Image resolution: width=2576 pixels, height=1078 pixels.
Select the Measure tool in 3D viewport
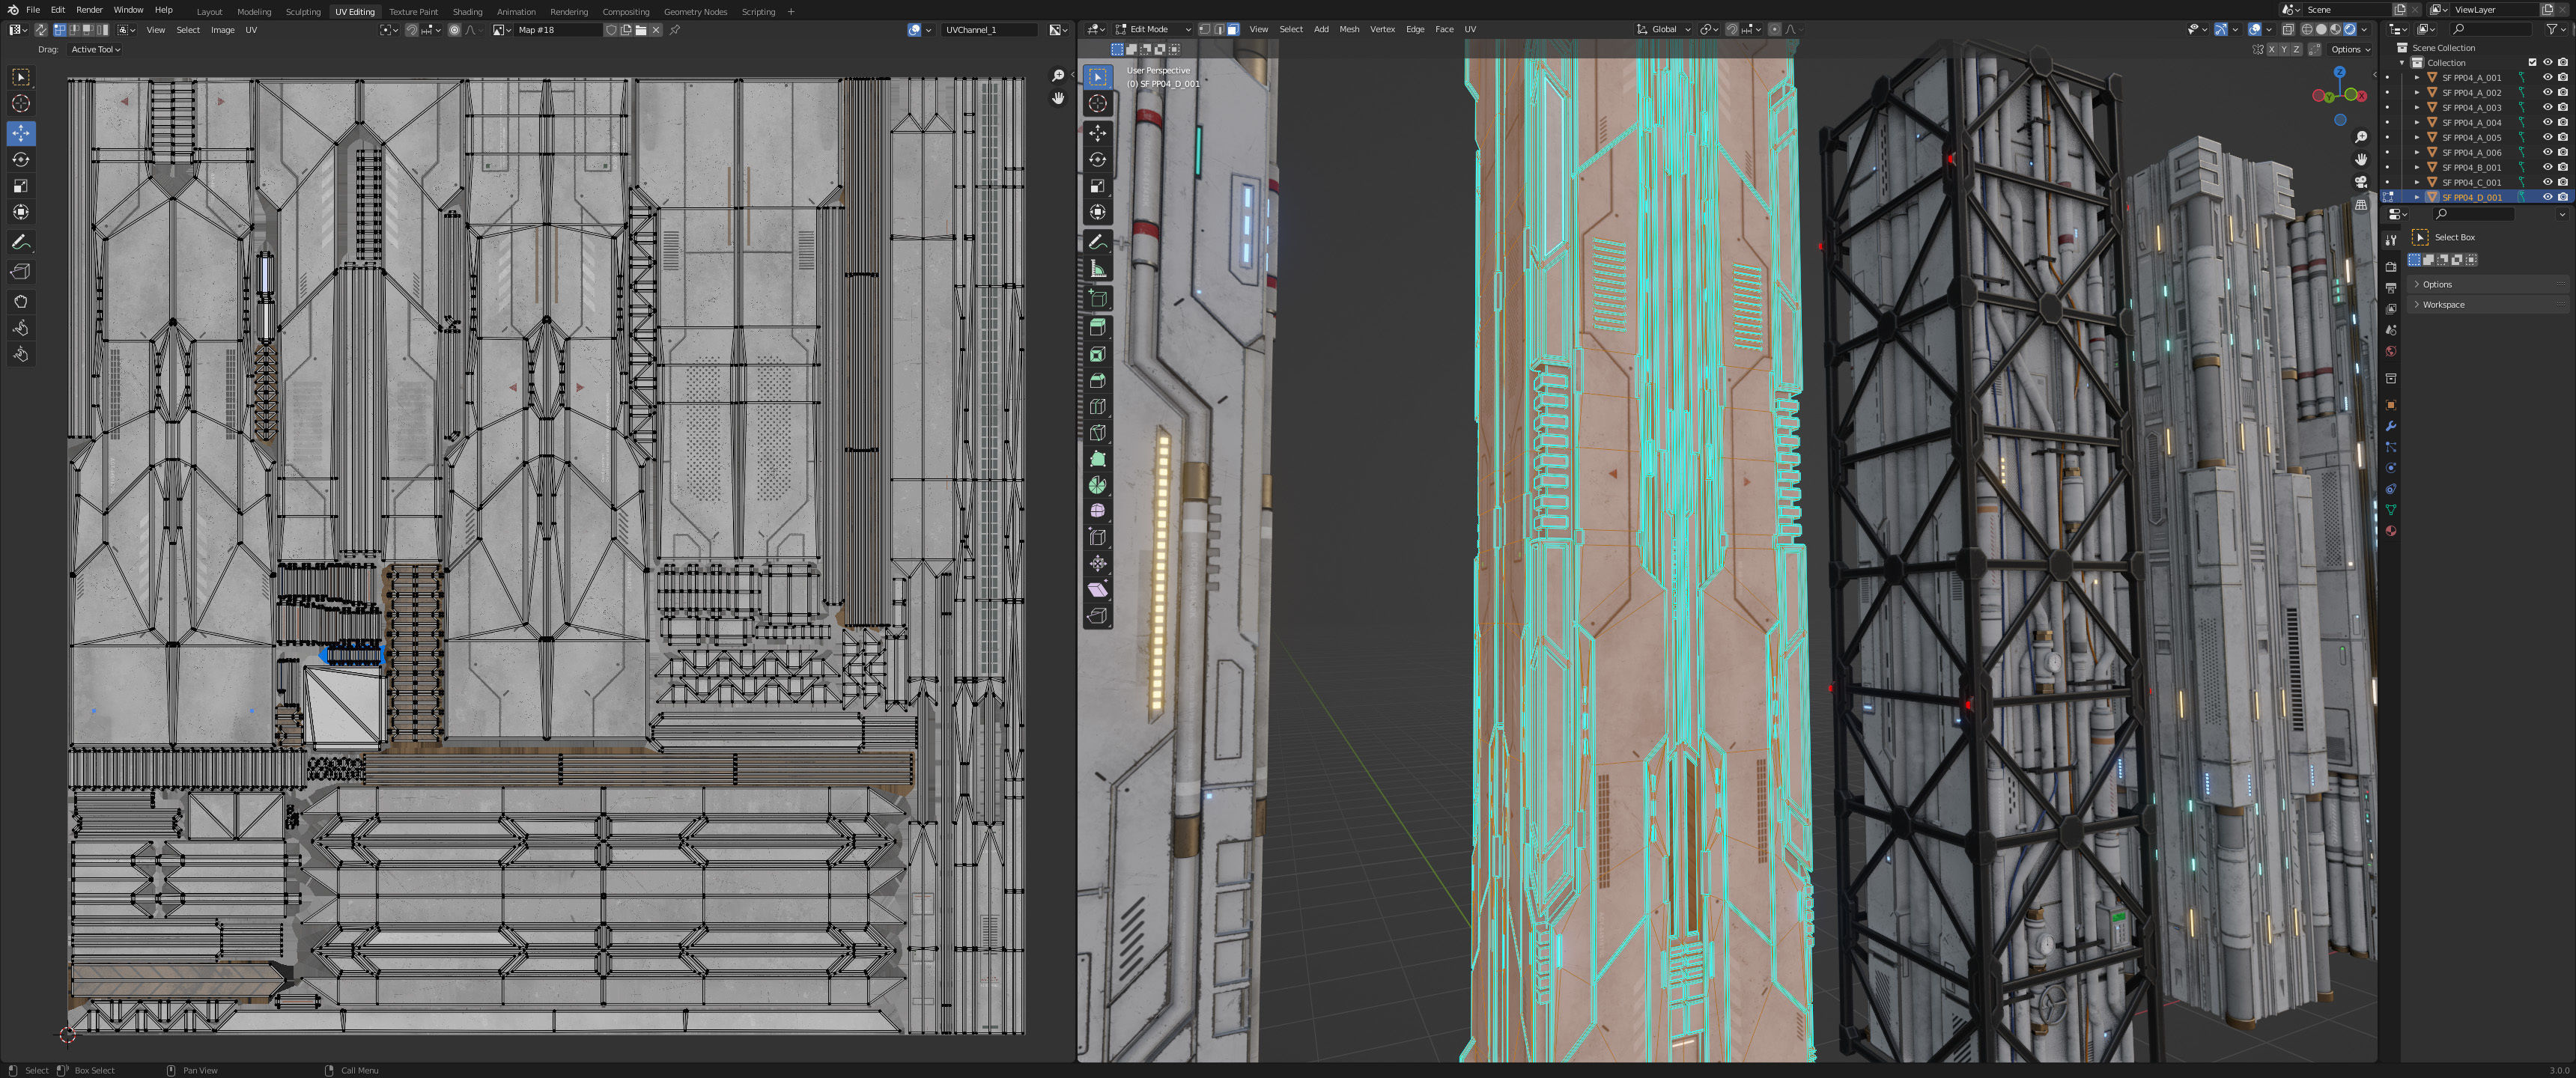[x=1098, y=269]
